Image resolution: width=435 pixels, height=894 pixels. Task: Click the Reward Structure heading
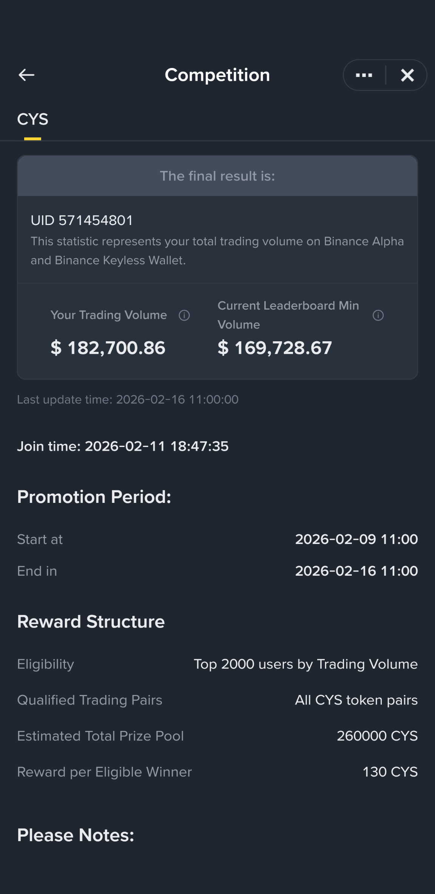(x=91, y=621)
